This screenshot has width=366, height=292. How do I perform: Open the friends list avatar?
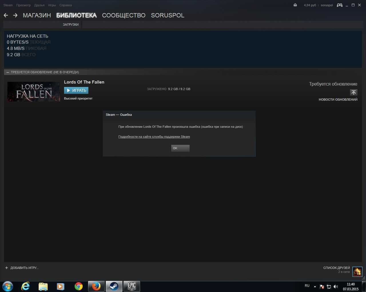pos(357,272)
